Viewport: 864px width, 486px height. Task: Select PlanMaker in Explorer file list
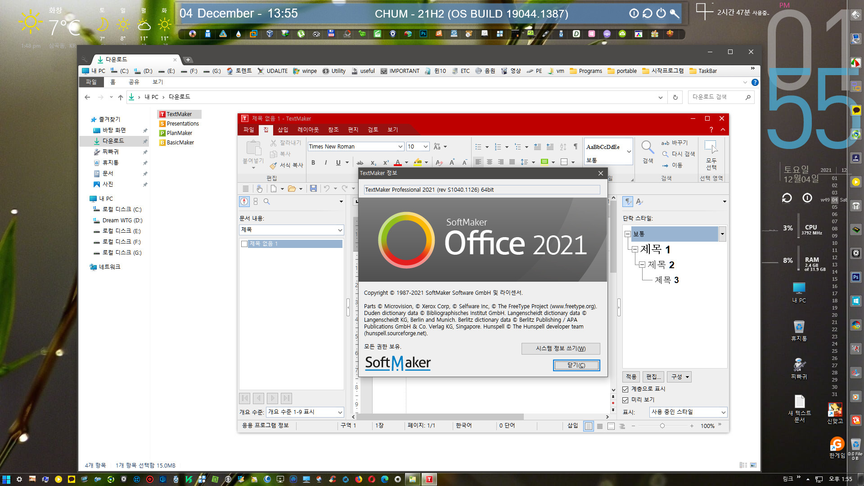(x=175, y=133)
